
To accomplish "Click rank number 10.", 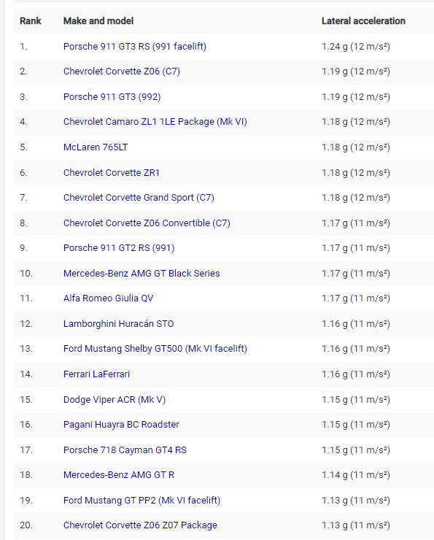I will click(x=26, y=274).
